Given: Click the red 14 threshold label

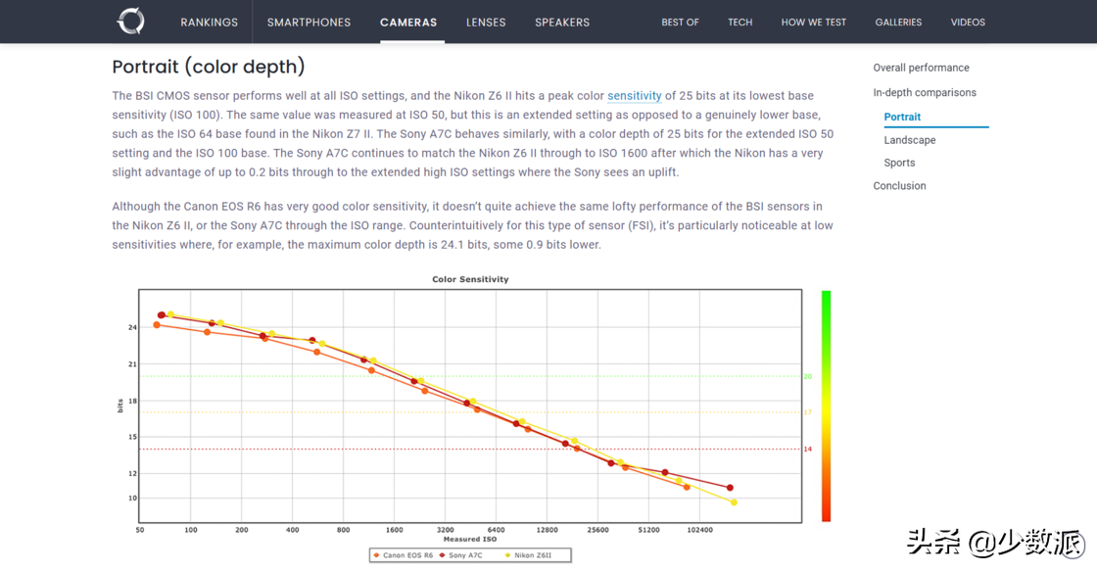Looking at the screenshot, I should click(x=808, y=450).
